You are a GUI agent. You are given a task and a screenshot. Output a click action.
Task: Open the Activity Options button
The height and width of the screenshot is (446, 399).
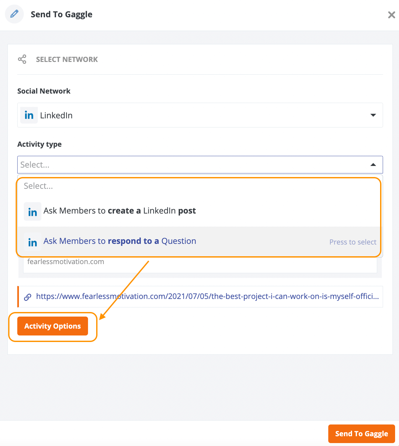coord(52,326)
